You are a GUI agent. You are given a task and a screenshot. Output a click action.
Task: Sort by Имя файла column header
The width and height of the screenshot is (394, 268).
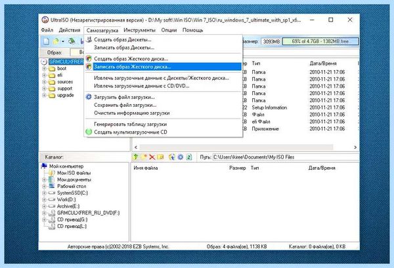pyautogui.click(x=146, y=168)
